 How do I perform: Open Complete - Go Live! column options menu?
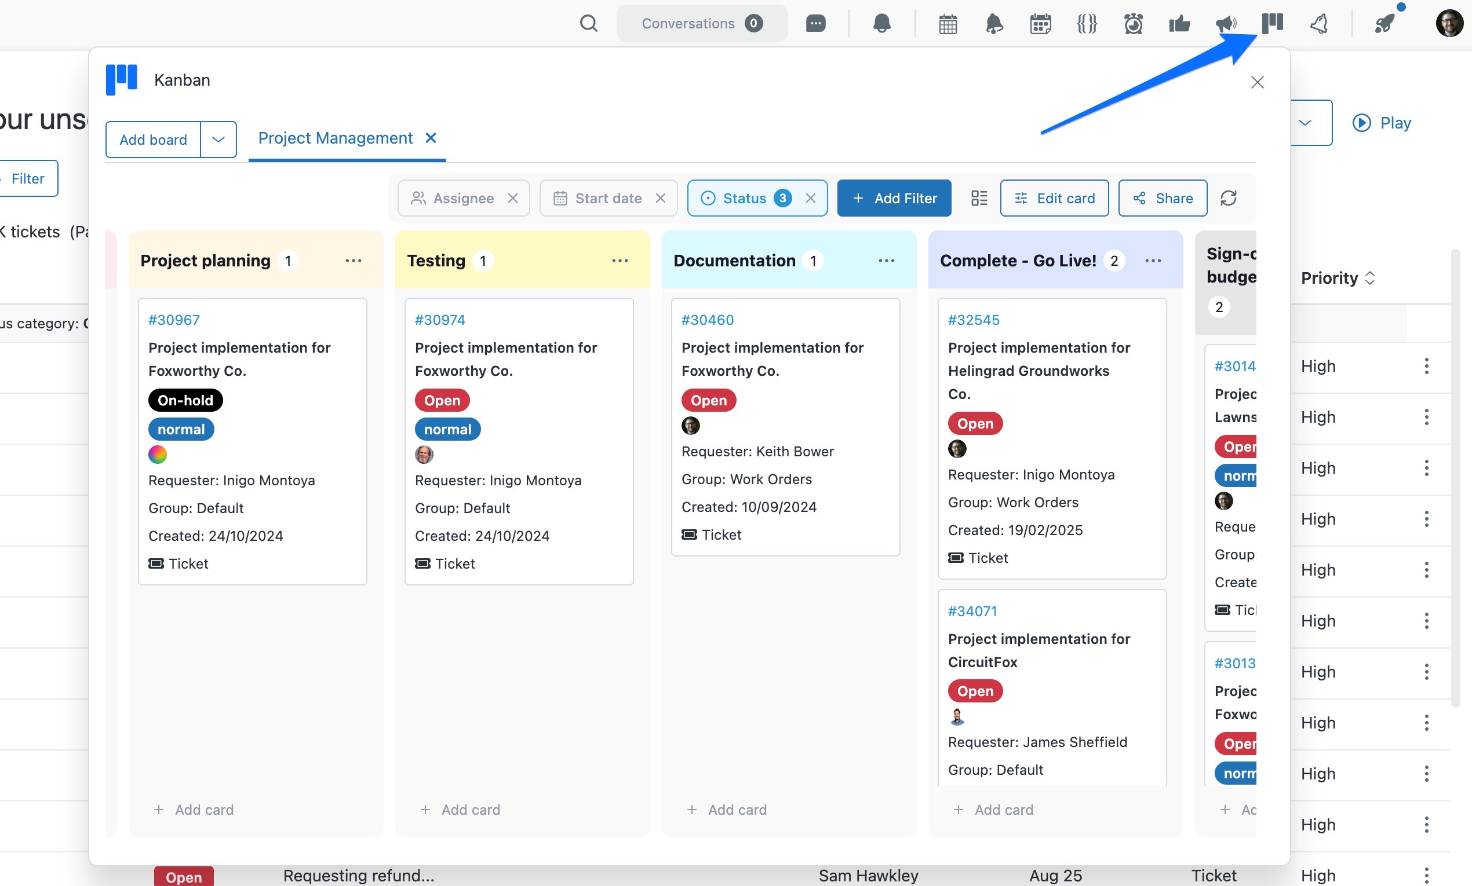pyautogui.click(x=1153, y=261)
